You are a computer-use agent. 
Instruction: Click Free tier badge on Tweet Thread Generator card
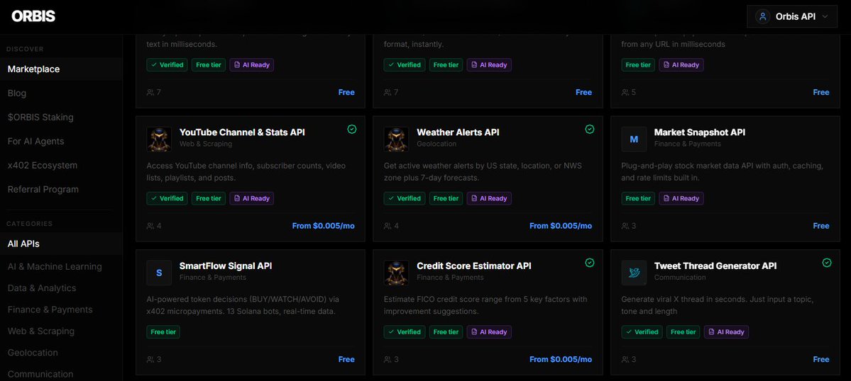coord(683,331)
